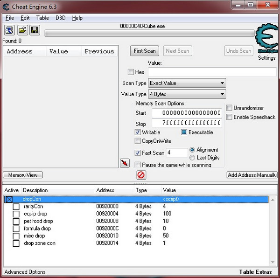Screen dimensions: 280x278
Task: Click the Description column header
Action: 58,190
